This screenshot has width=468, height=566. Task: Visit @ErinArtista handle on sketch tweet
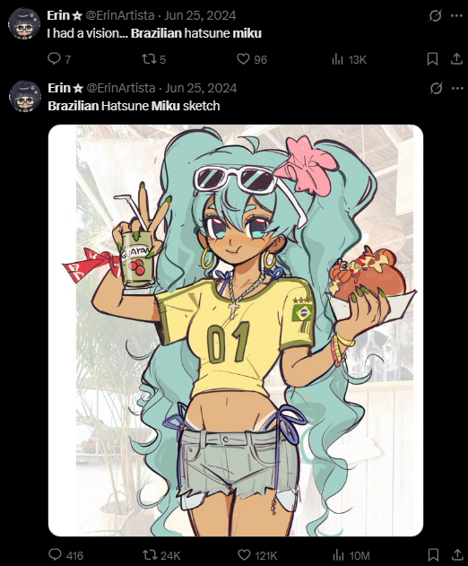click(121, 88)
